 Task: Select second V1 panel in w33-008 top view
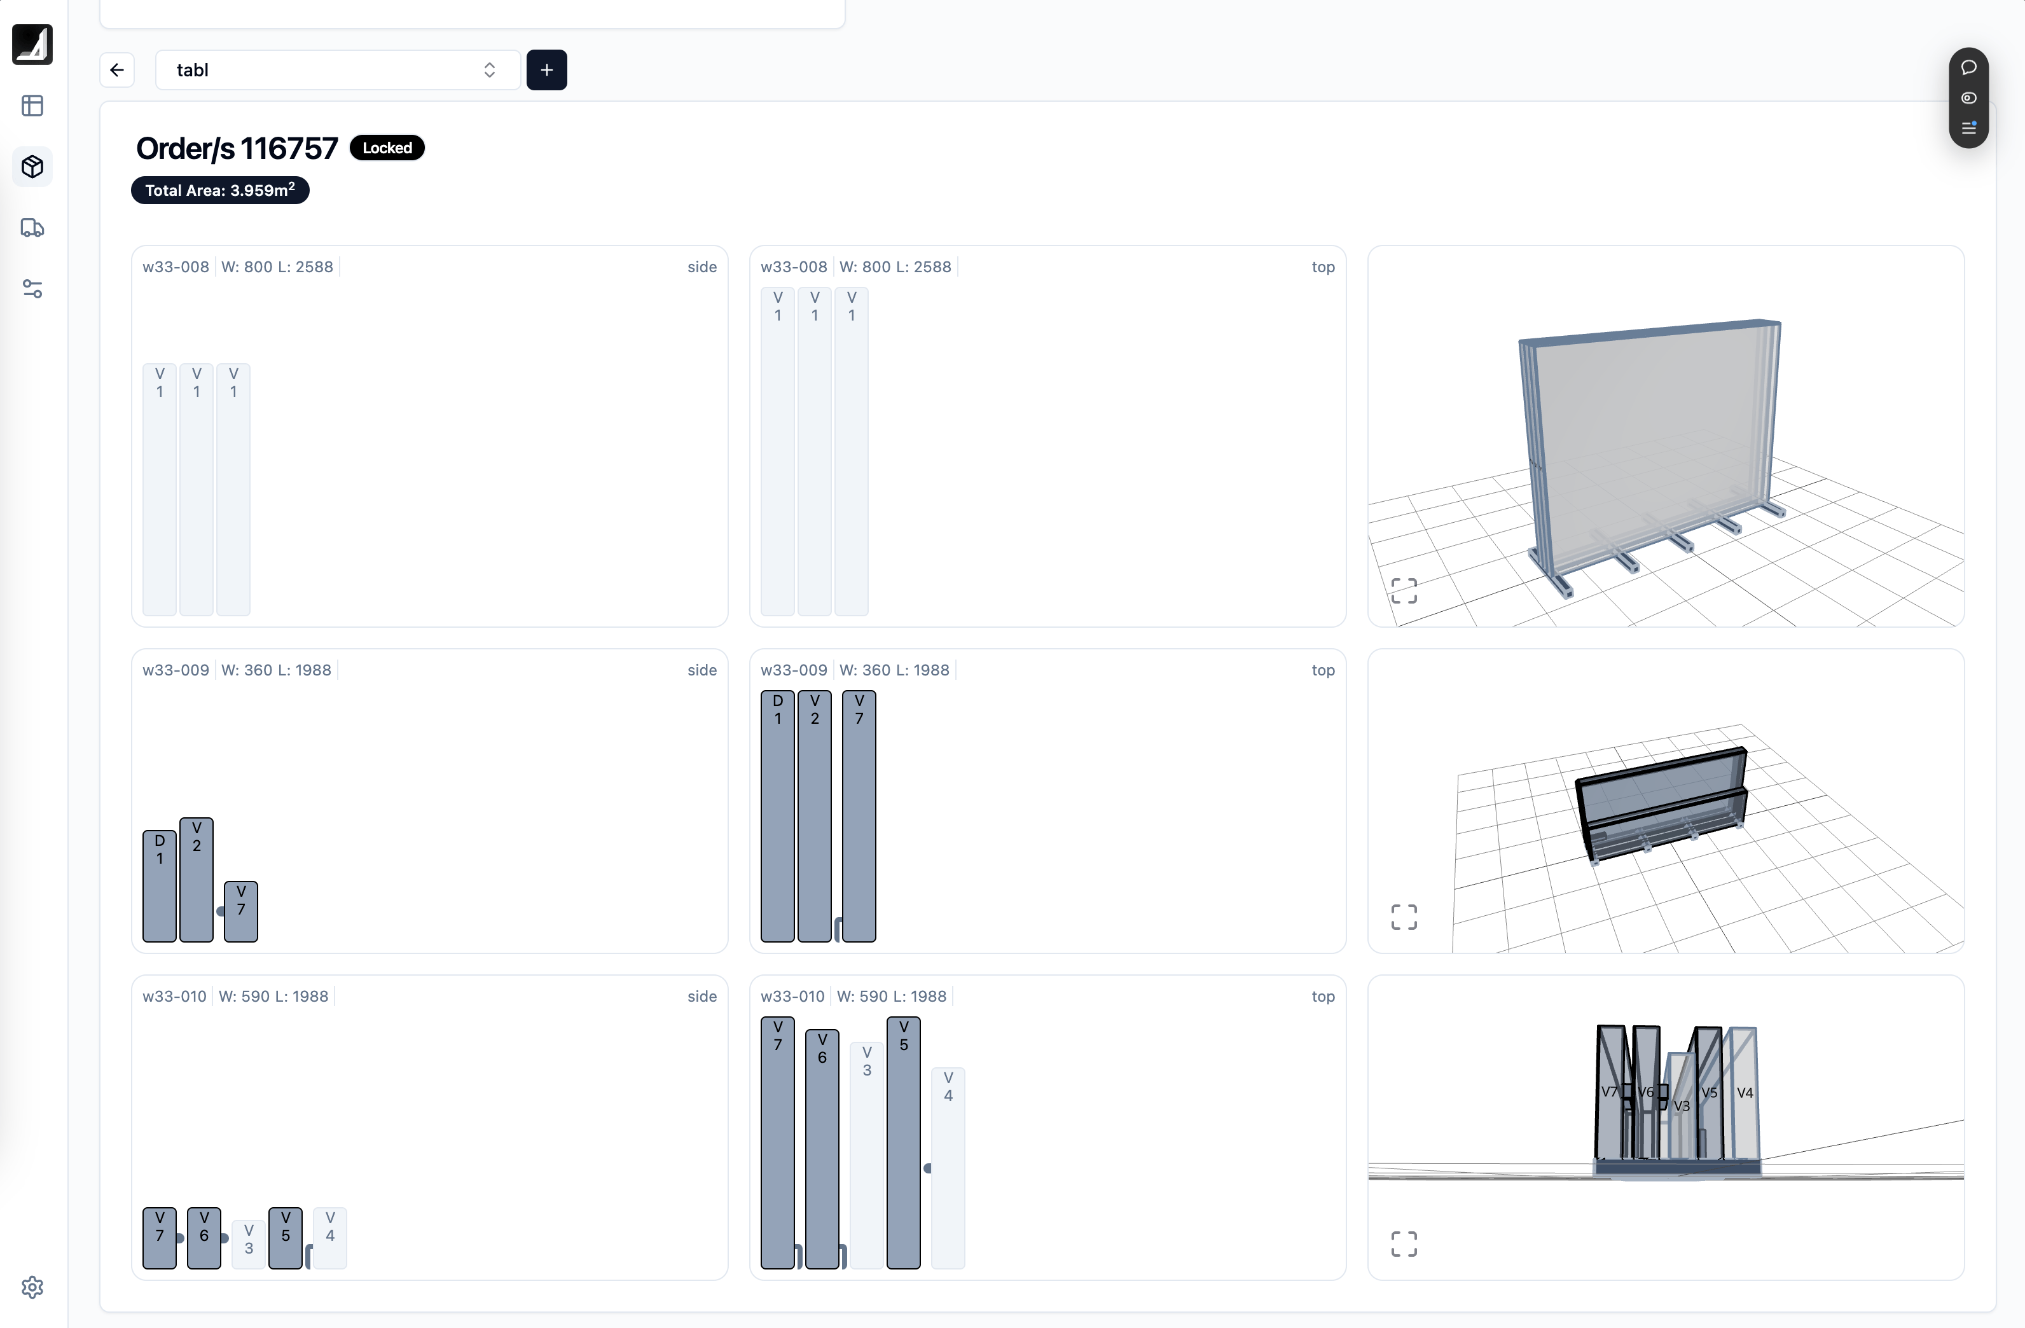tap(815, 451)
